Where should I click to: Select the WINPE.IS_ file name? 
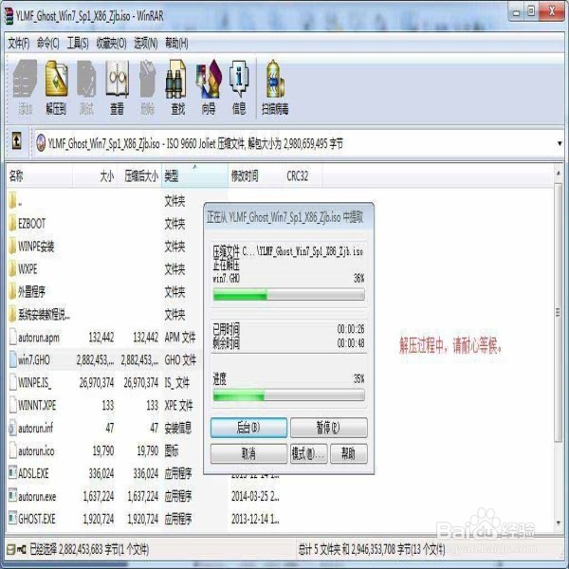coord(34,382)
